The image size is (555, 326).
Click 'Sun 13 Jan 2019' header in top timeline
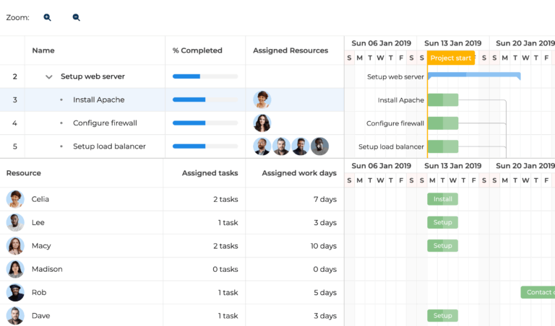click(x=452, y=43)
